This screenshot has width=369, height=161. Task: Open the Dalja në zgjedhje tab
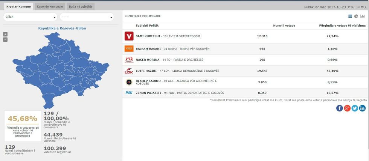(81, 7)
